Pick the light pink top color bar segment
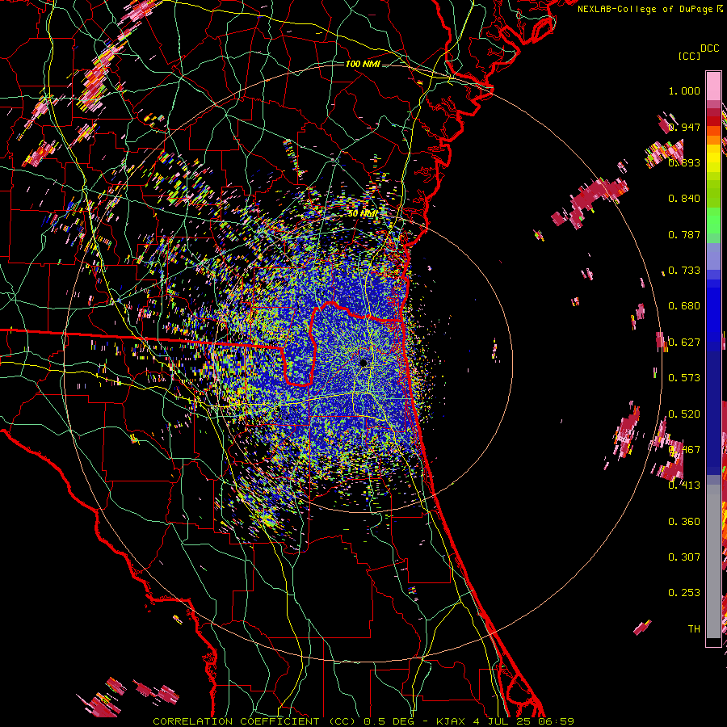The height and width of the screenshot is (727, 727). click(713, 86)
